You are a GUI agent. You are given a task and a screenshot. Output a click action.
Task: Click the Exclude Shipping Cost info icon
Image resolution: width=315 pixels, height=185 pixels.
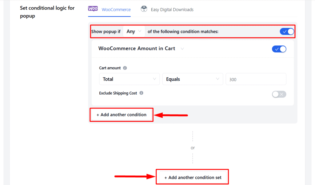142,93
